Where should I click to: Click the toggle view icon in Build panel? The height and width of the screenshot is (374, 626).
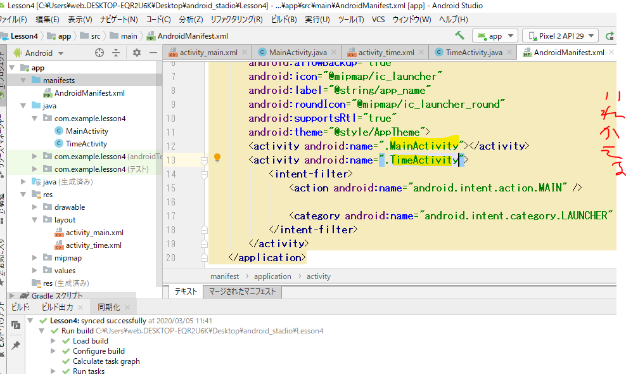click(16, 325)
